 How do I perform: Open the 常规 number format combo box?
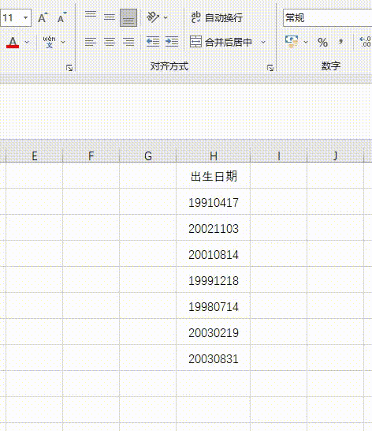pos(328,18)
